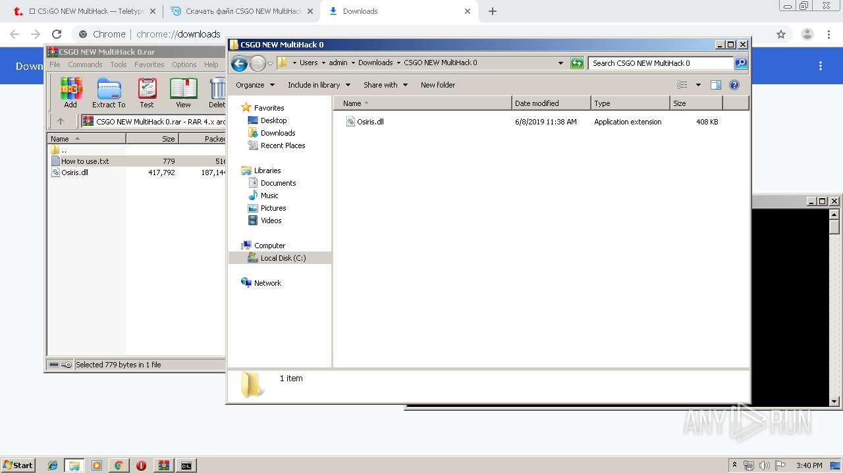Viewport: 843px width, 474px height.
Task: Go up one level in WinRAR
Action: (61, 121)
